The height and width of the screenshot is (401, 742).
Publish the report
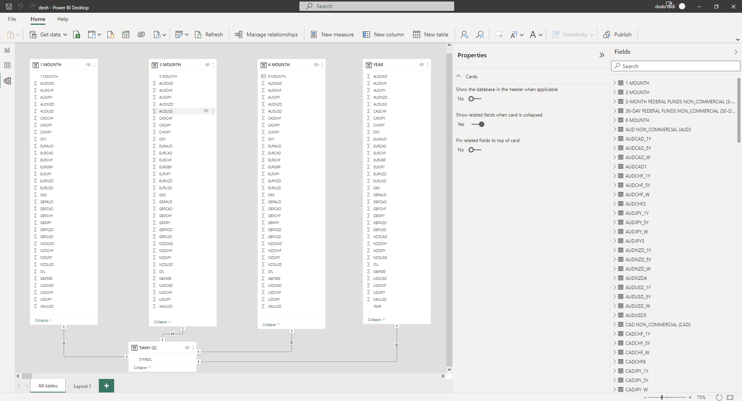617,34
